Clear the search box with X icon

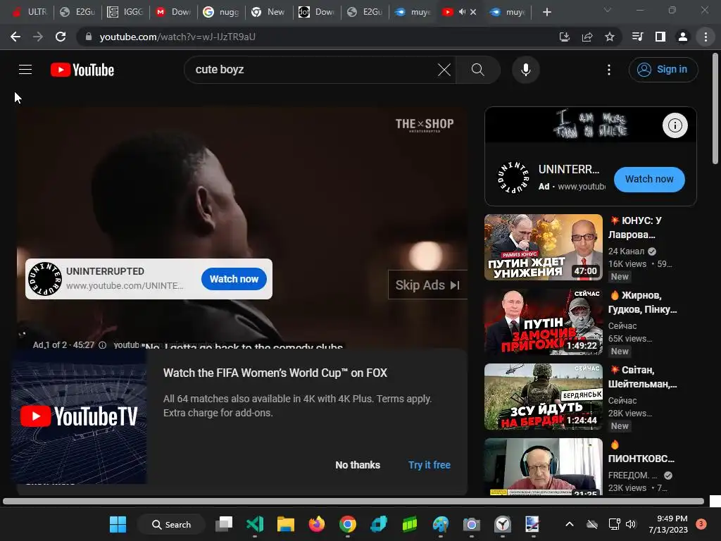[444, 70]
